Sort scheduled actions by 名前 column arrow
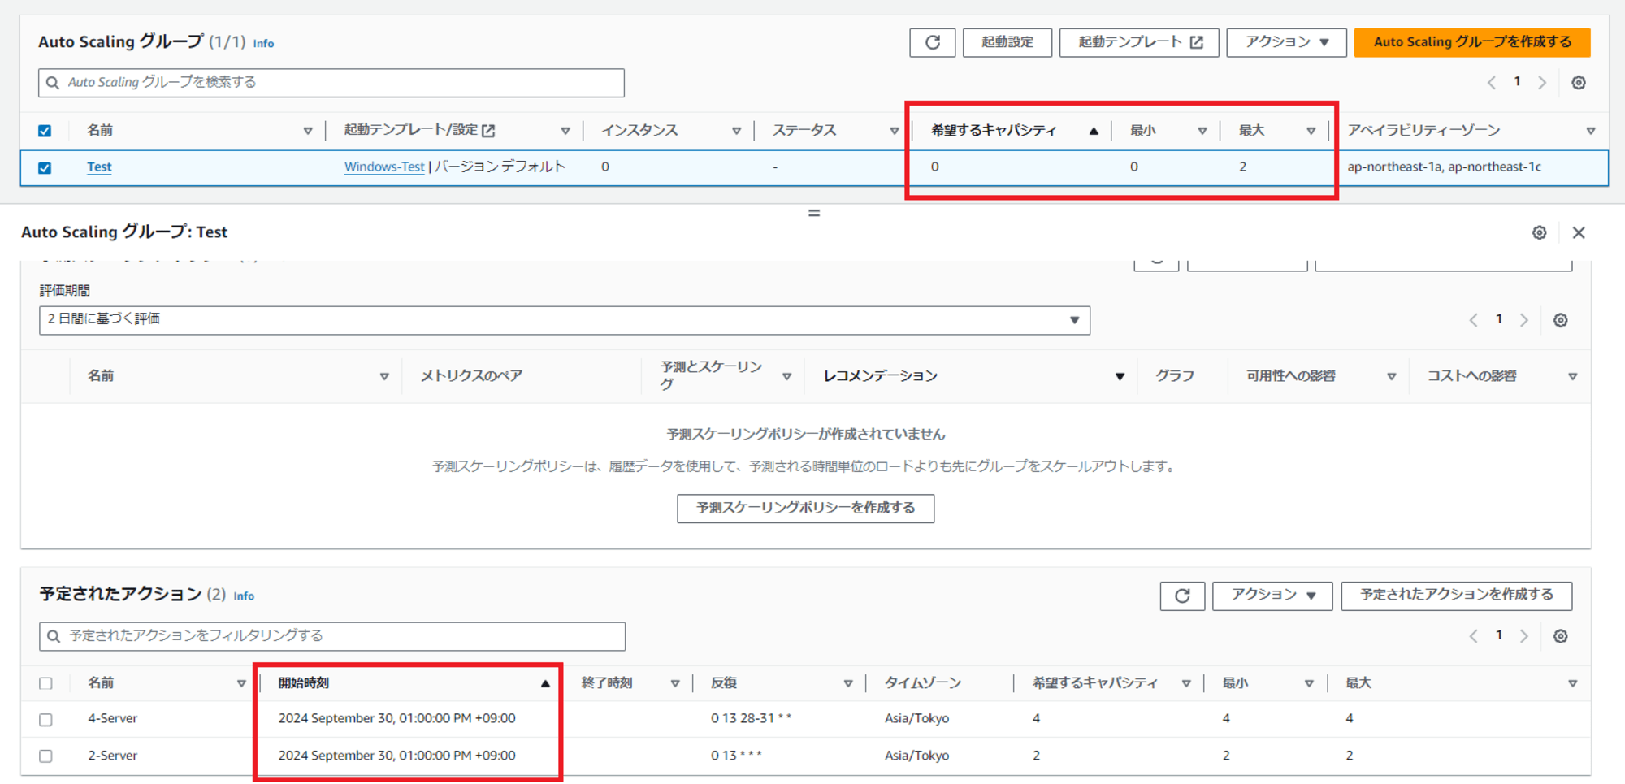Screen dimensions: 1625x784 (x=241, y=684)
